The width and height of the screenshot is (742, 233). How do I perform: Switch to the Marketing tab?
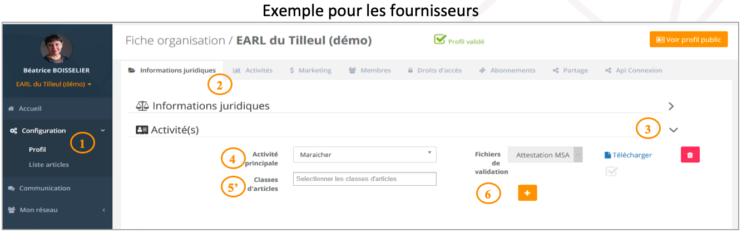(310, 71)
